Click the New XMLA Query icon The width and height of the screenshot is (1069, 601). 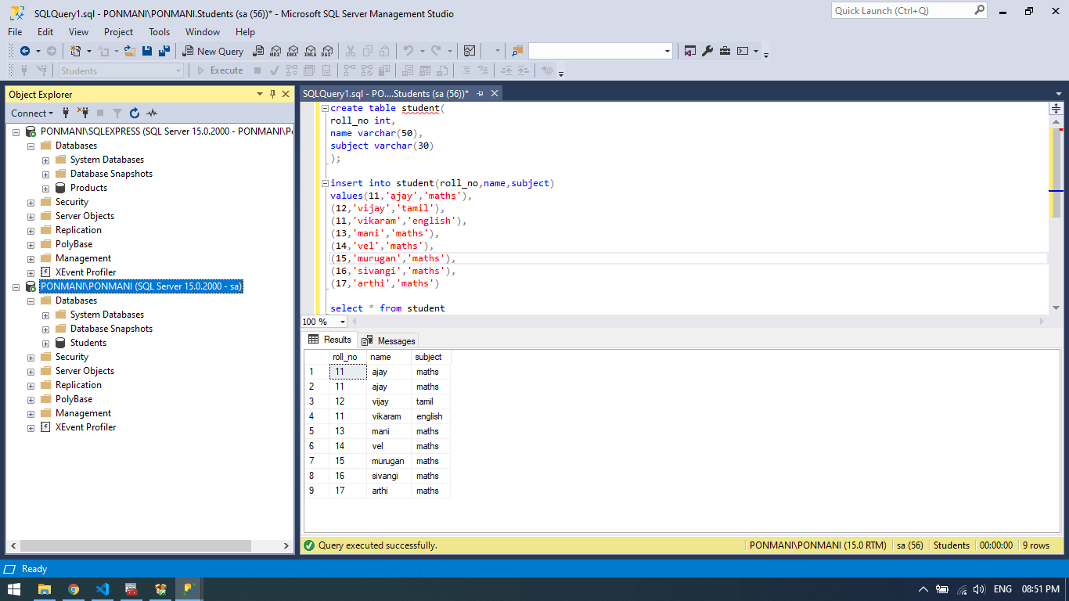click(310, 50)
